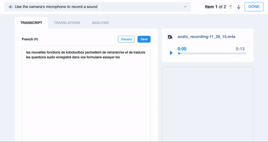Click the French (fr) language label
This screenshot has width=268, height=142.
coord(30,39)
